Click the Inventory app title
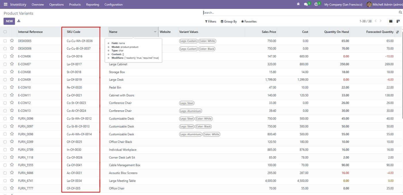 [x=18, y=4]
